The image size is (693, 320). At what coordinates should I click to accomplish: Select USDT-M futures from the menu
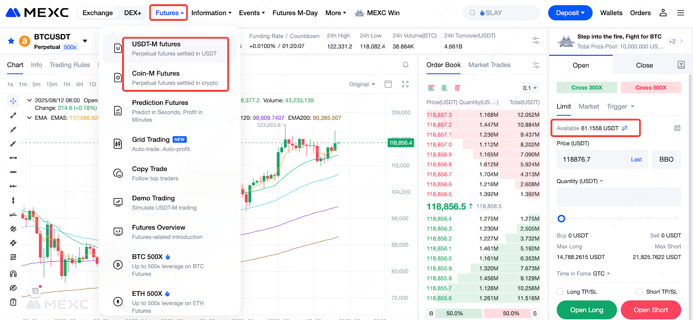175,48
